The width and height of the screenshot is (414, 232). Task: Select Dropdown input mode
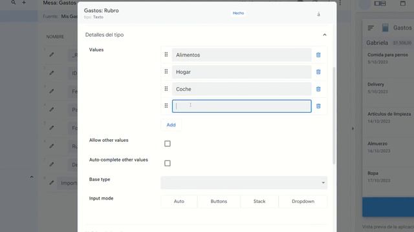(303, 201)
